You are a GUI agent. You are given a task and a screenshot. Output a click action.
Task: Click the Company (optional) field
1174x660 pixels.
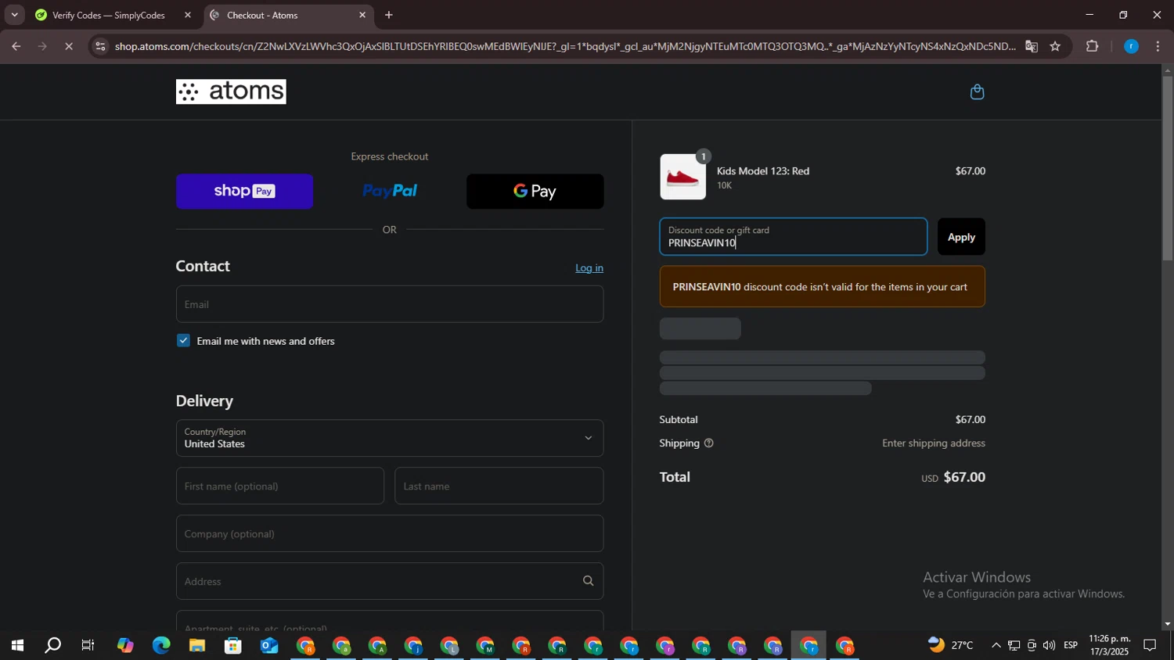click(390, 533)
